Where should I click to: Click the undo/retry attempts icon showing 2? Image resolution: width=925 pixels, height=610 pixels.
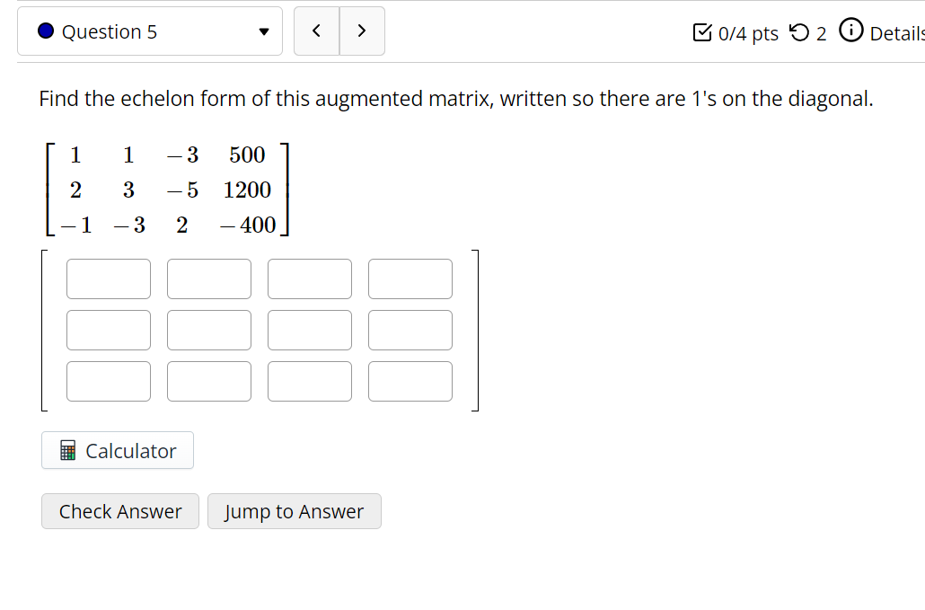point(798,32)
